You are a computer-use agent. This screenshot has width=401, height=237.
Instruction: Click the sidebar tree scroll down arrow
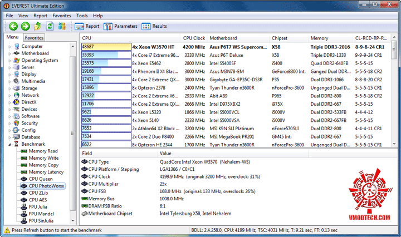click(73, 221)
